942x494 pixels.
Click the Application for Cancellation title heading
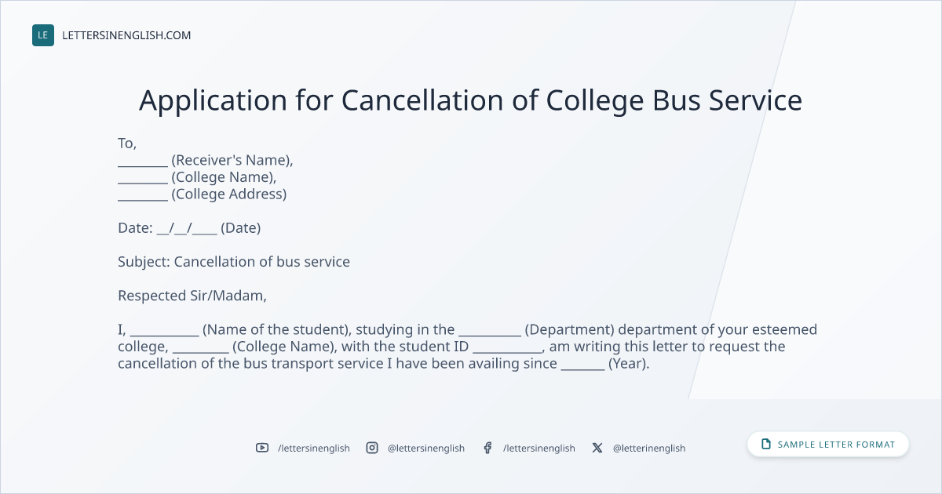point(471,100)
